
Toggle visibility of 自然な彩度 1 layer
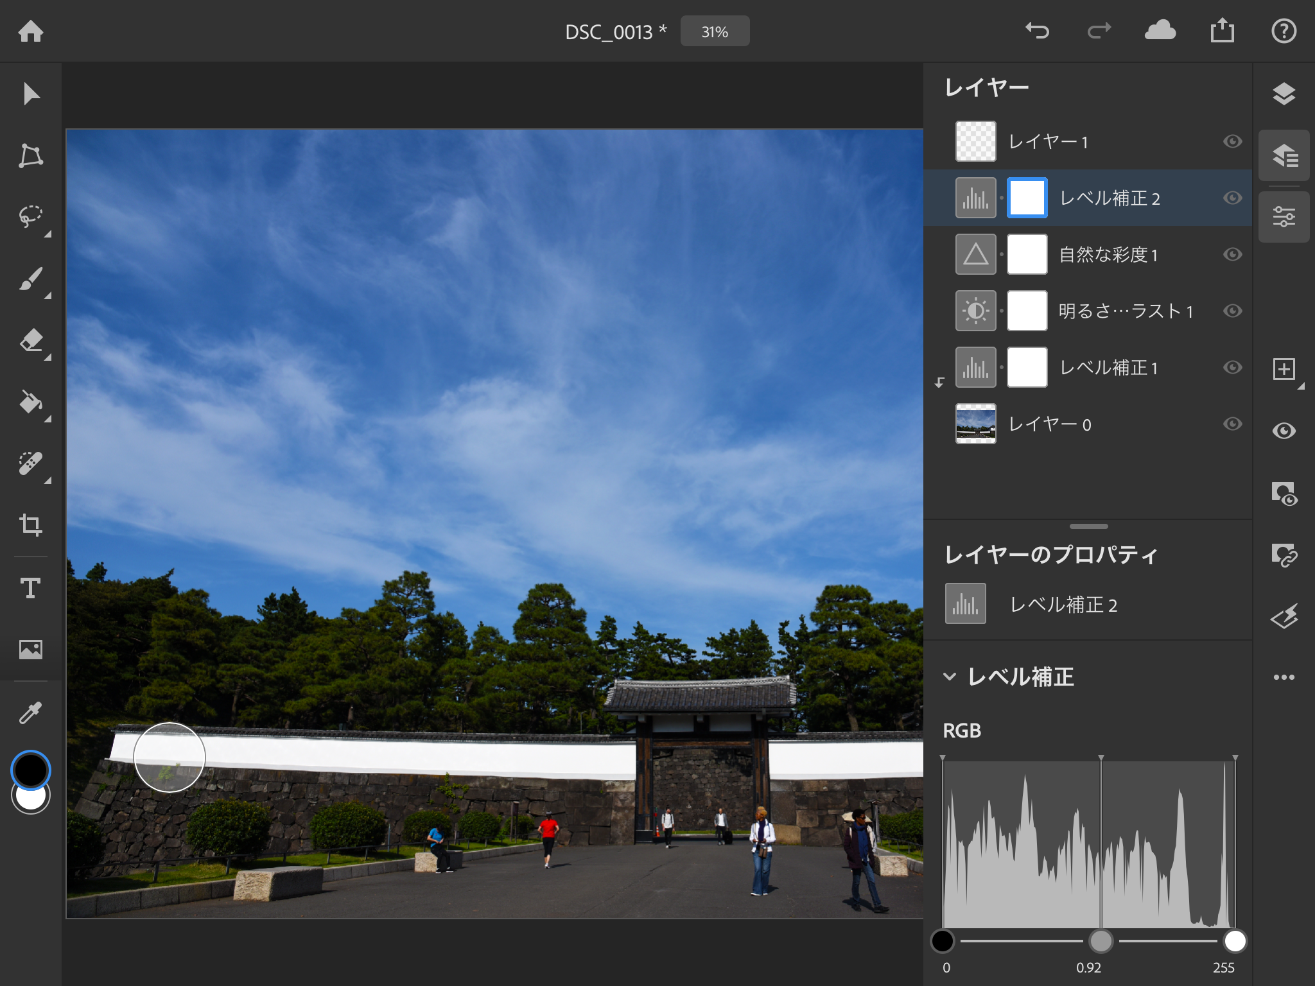coord(1232,254)
